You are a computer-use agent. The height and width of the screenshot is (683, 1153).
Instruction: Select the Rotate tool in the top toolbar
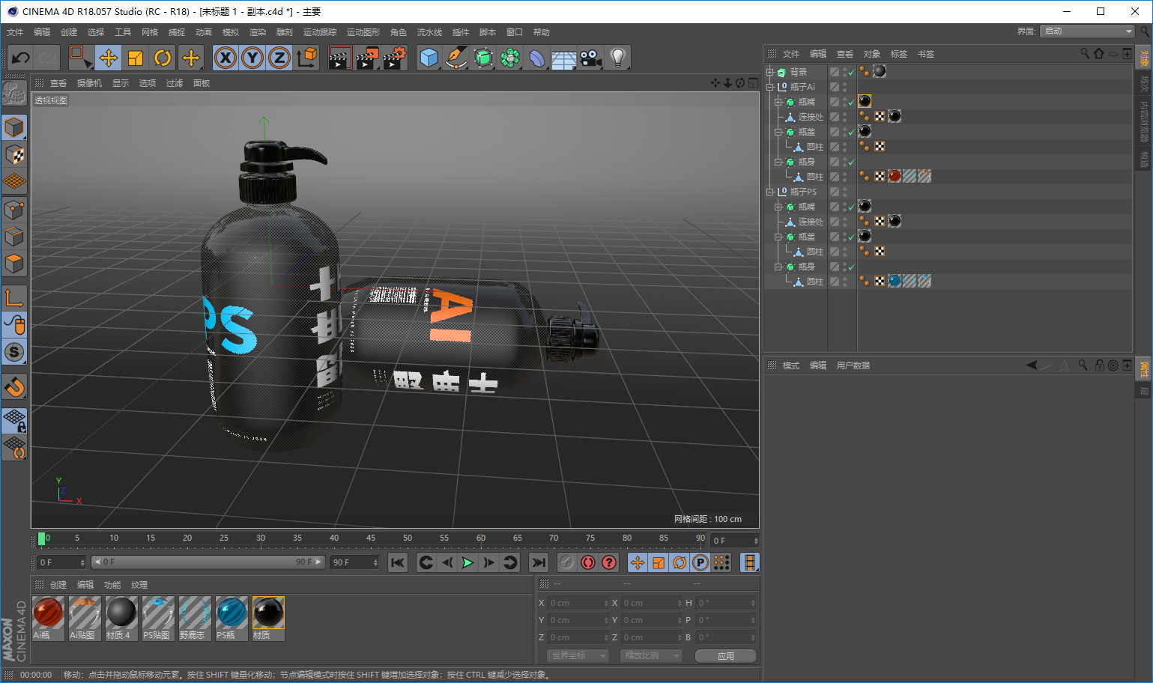coord(163,58)
